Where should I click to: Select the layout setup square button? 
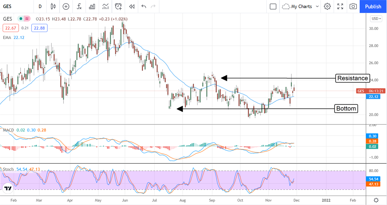(x=273, y=6)
